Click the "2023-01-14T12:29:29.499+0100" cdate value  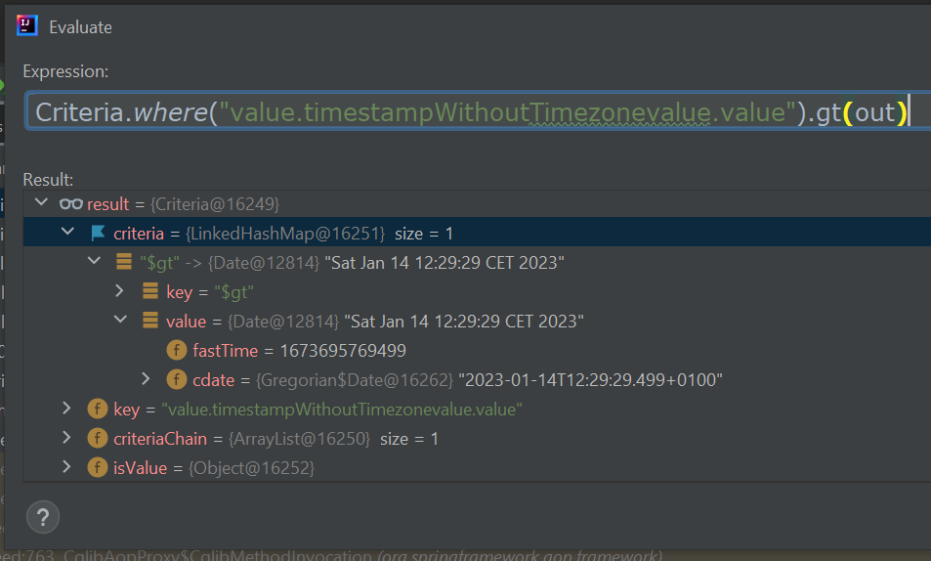coord(590,380)
